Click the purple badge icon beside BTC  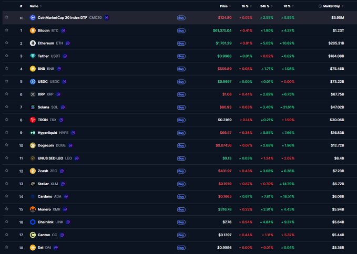point(63,30)
